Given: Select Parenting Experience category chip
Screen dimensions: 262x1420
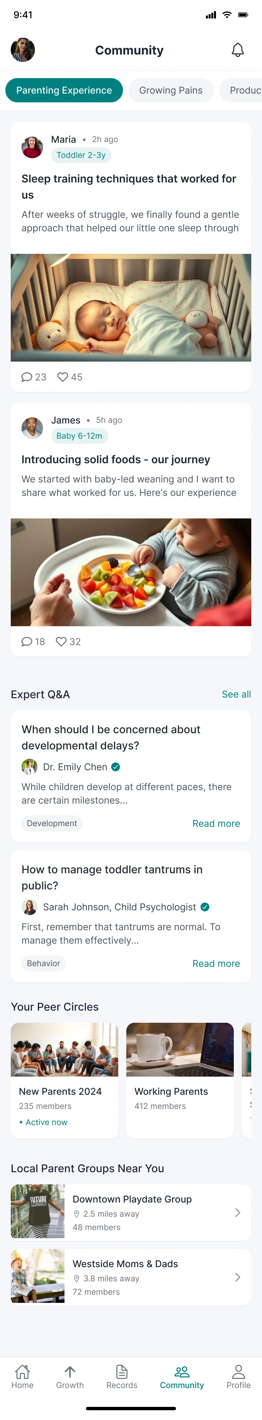Looking at the screenshot, I should (64, 91).
